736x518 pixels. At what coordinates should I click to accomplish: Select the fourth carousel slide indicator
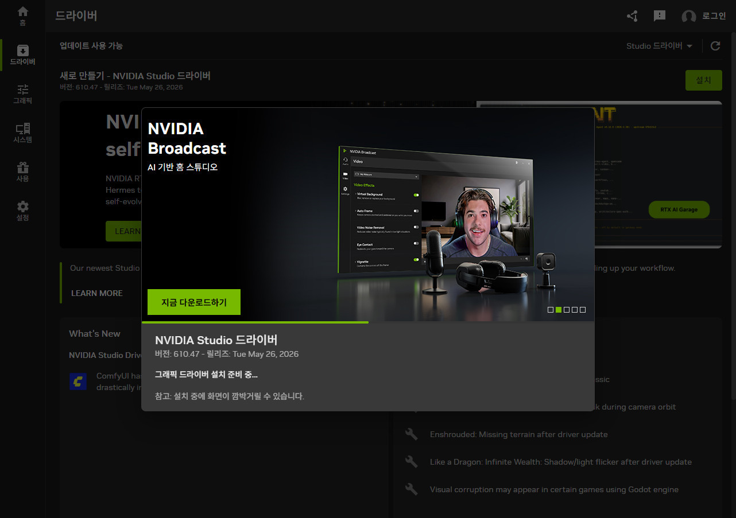tap(575, 310)
